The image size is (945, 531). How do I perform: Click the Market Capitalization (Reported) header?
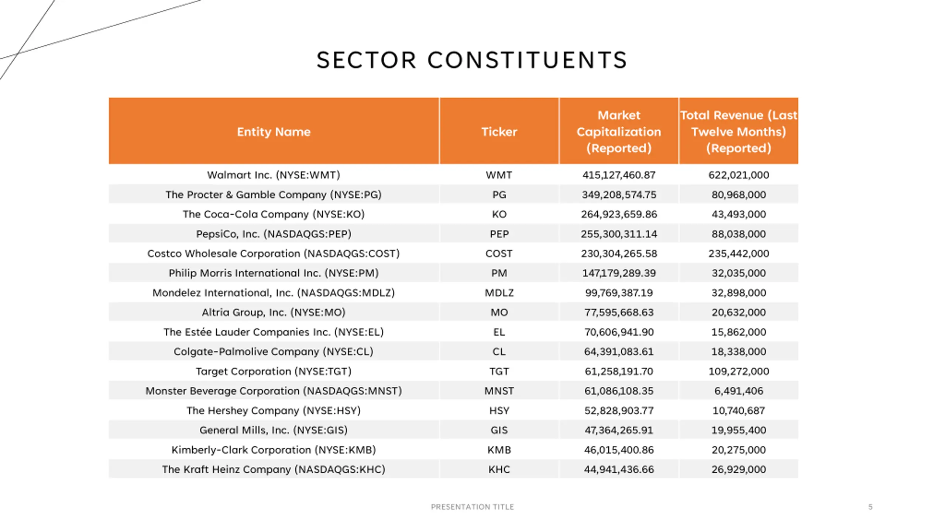point(619,131)
